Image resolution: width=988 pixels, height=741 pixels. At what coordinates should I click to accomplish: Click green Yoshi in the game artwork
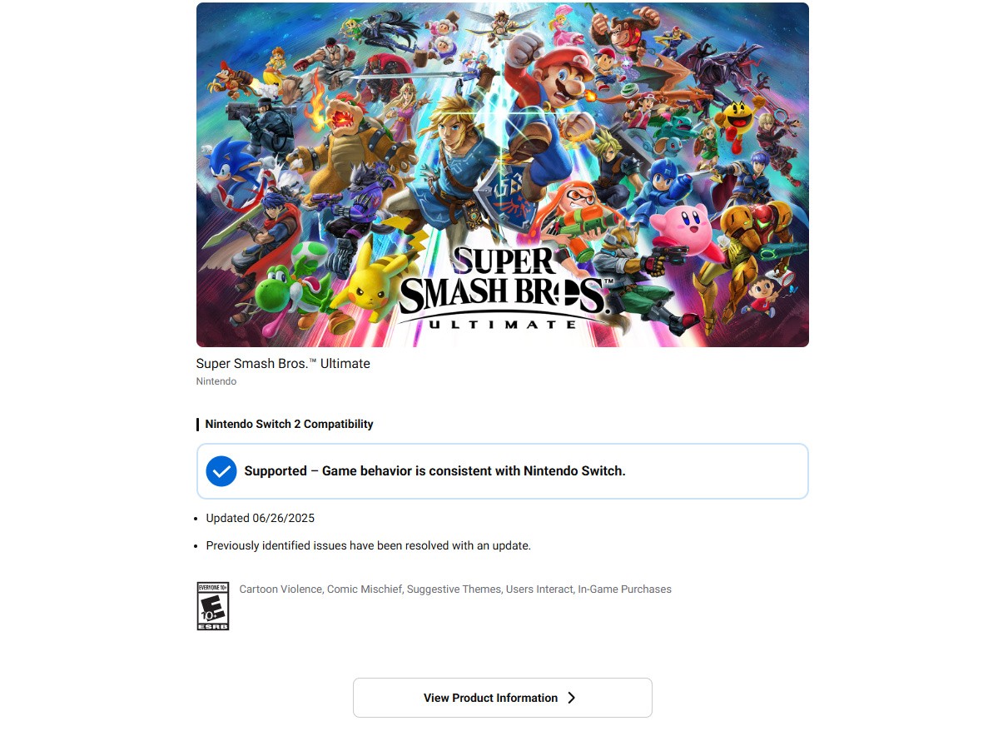coord(281,291)
